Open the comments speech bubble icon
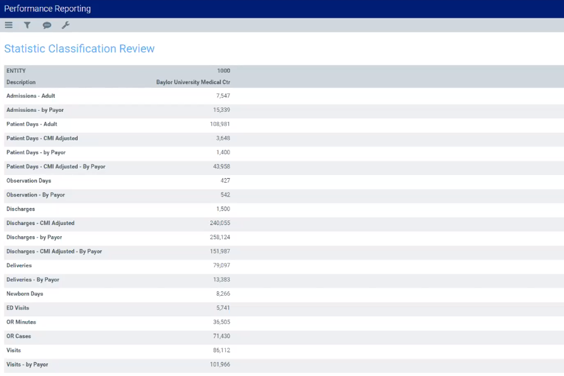 pyautogui.click(x=47, y=25)
